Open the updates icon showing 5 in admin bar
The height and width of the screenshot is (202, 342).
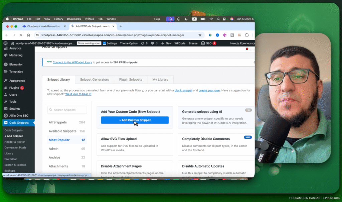point(144,43)
